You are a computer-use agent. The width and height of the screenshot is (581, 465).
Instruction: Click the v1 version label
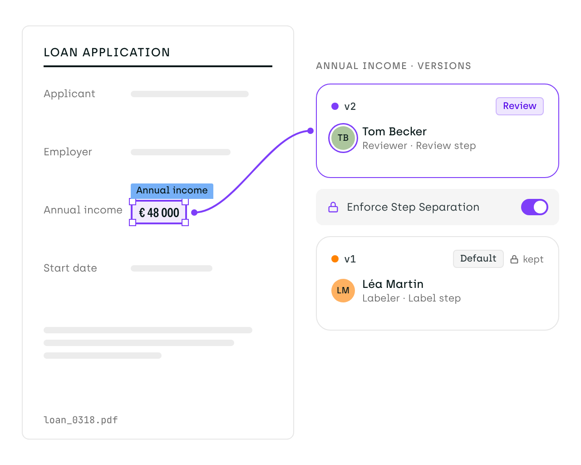coord(350,259)
